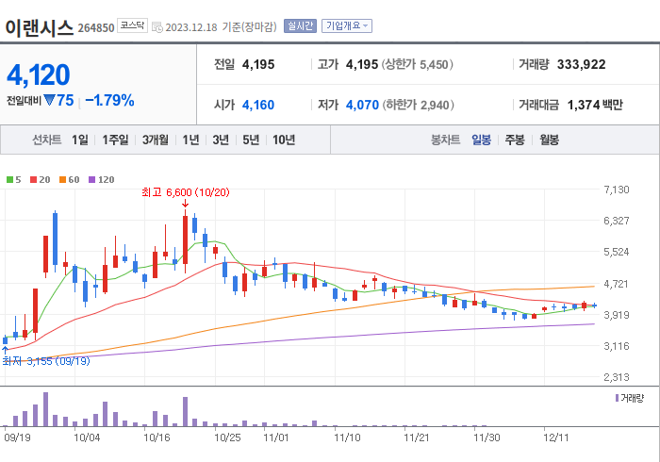Click the 저가 value 4,070
The width and height of the screenshot is (660, 462).
(362, 105)
